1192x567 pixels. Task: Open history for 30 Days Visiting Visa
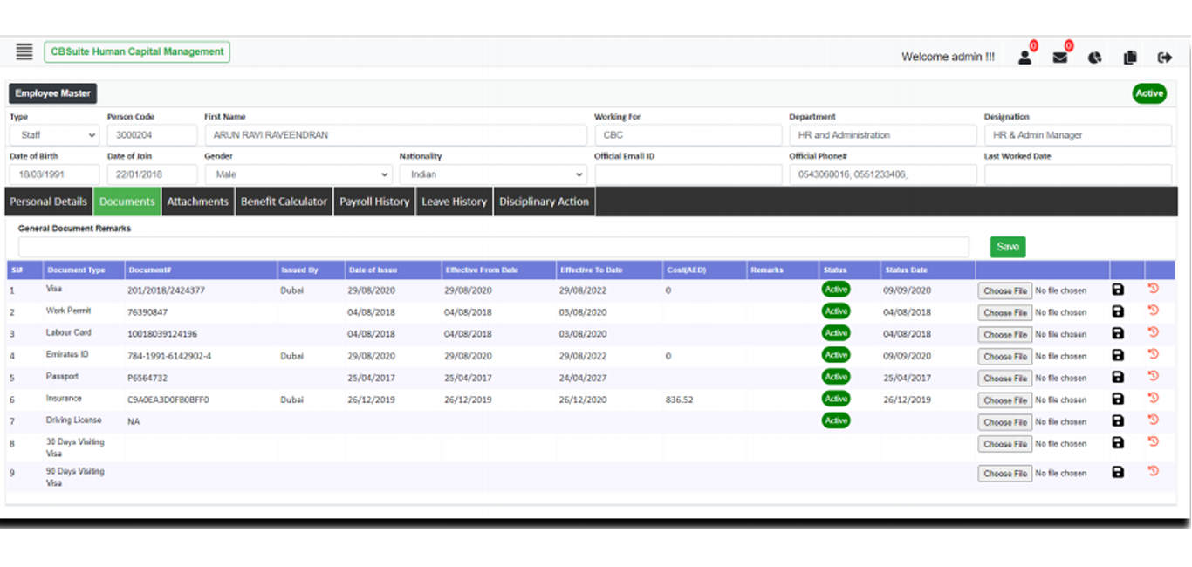tap(1153, 441)
